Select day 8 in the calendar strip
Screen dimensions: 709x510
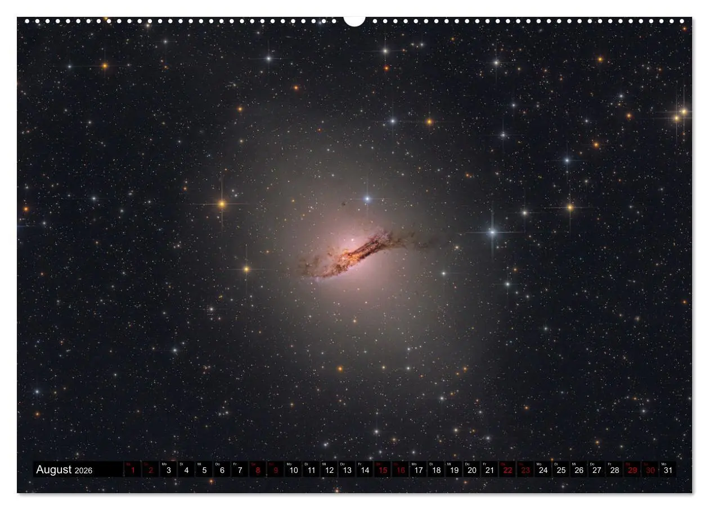pos(258,470)
